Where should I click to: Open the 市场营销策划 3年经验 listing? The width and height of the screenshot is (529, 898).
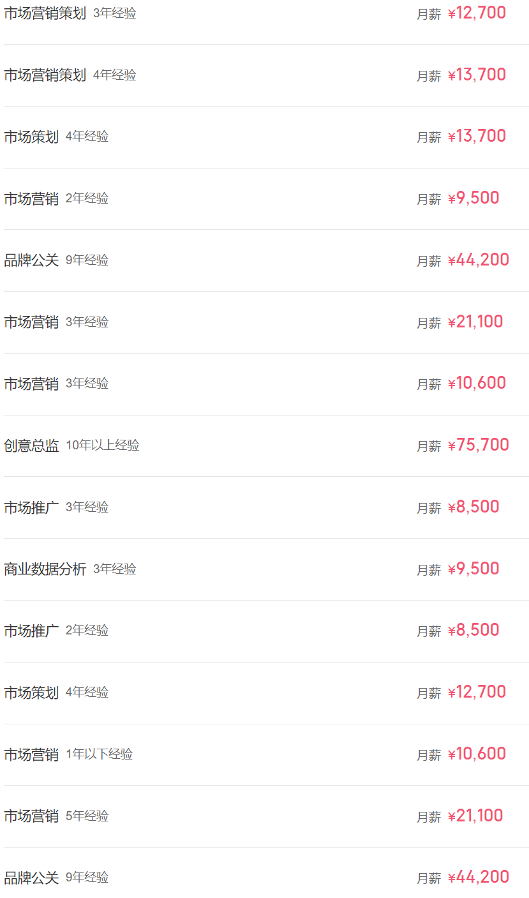click(266, 13)
